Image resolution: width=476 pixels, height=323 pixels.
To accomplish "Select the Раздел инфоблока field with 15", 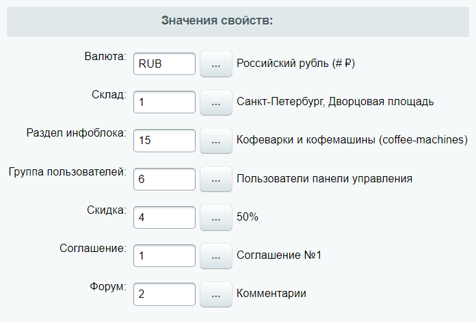I will pyautogui.click(x=165, y=141).
